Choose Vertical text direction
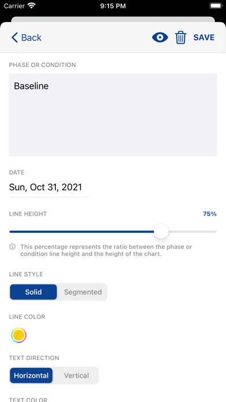This screenshot has width=226, height=402. [x=76, y=375]
